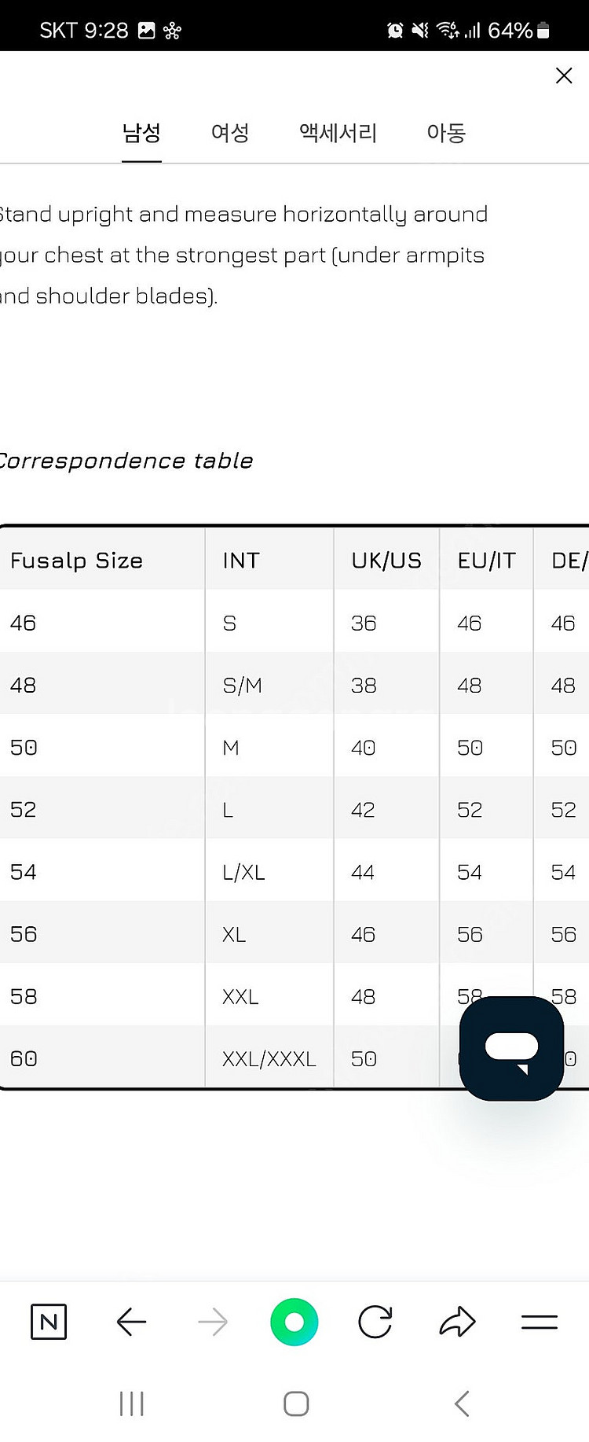Open the browser hamburger menu
The width and height of the screenshot is (589, 1442).
point(540,1322)
